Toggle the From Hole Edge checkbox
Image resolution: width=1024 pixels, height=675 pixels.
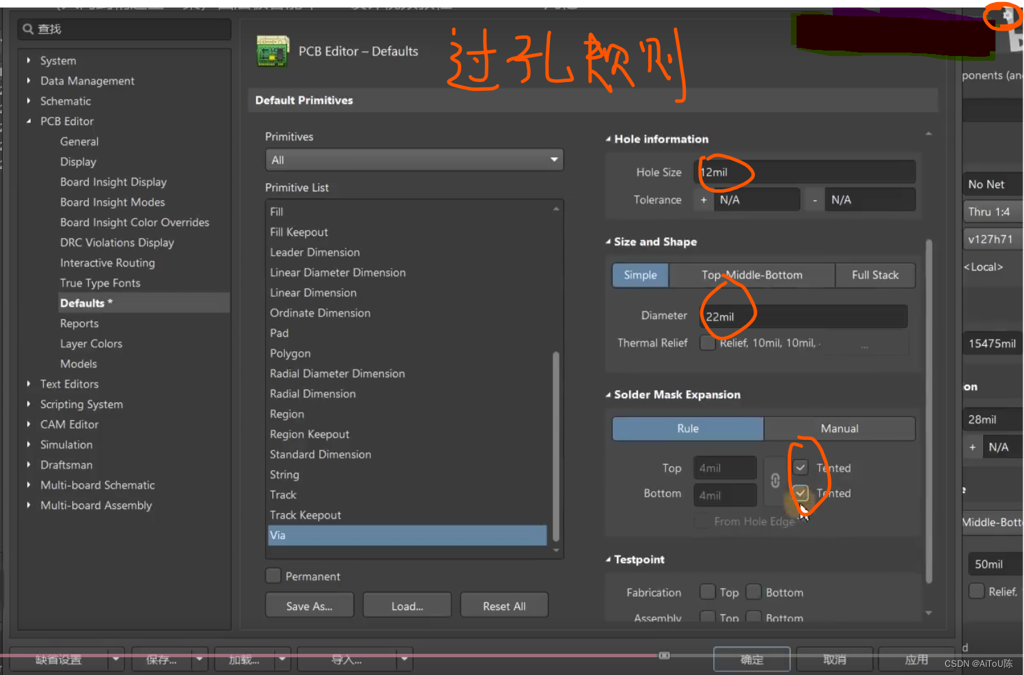[x=702, y=521]
